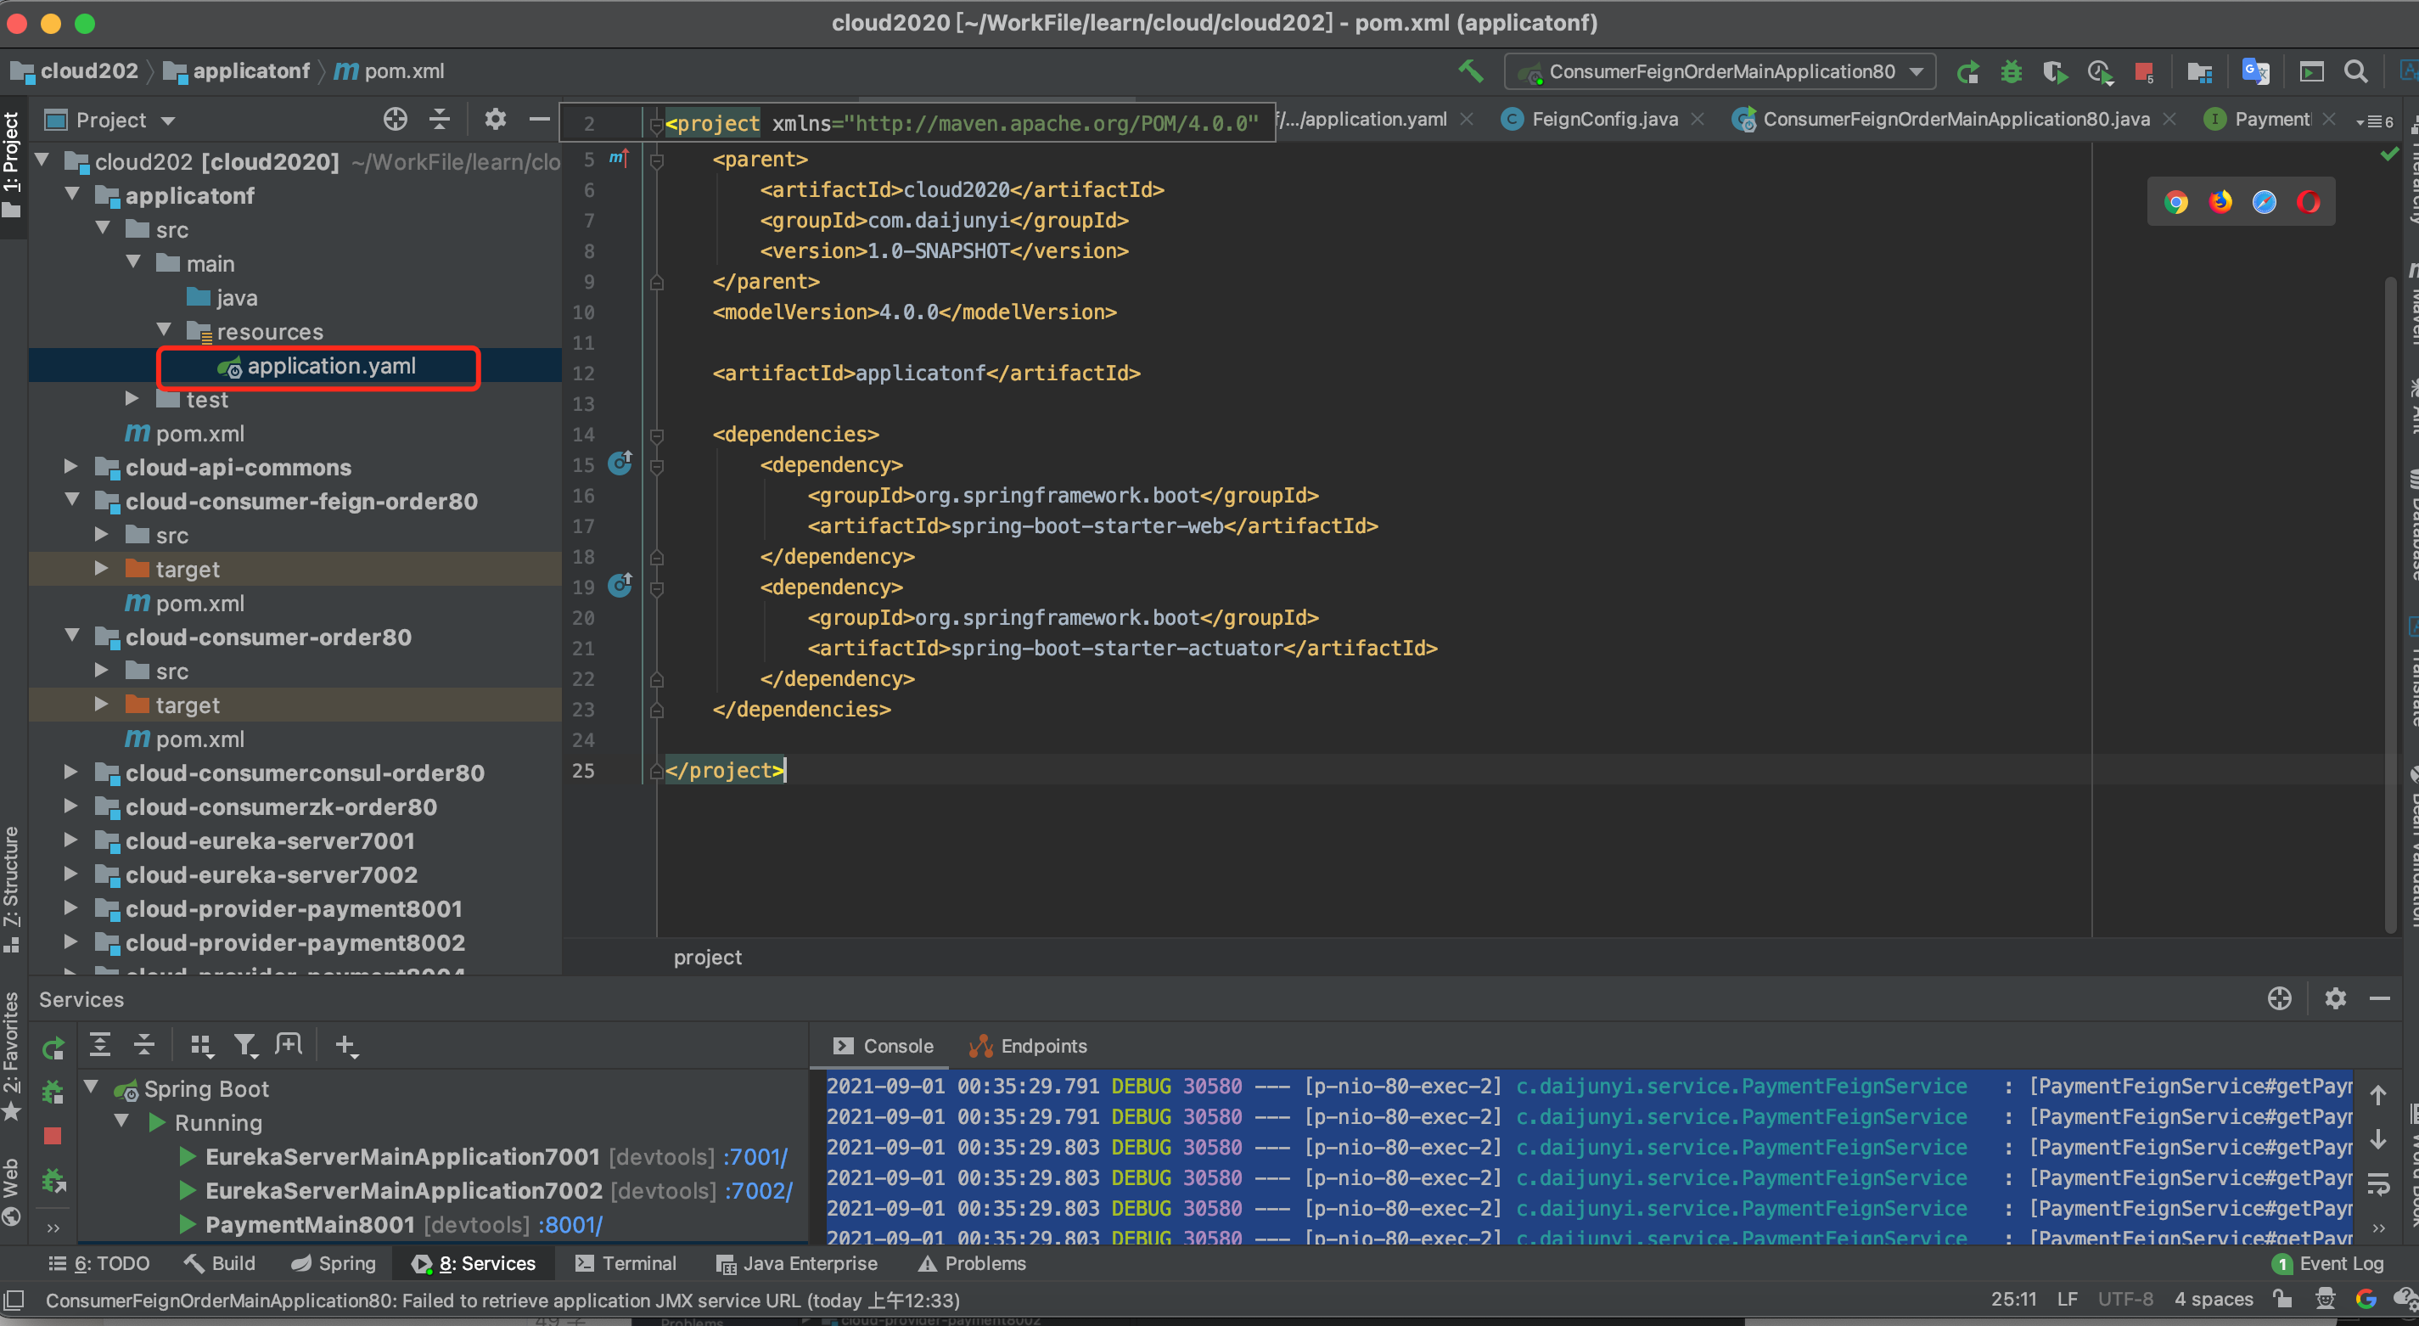Close the FeignConfig.java tab
Image resolution: width=2419 pixels, height=1326 pixels.
point(1697,119)
